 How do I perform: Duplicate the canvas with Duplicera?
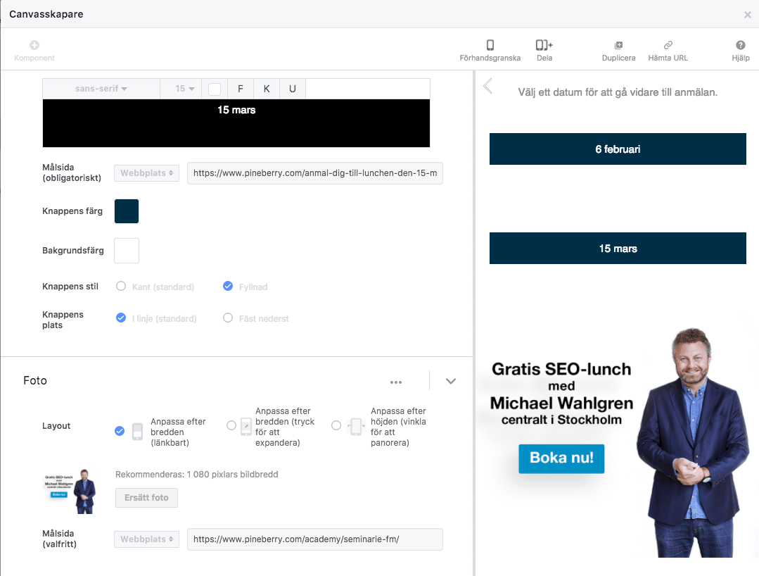point(618,45)
